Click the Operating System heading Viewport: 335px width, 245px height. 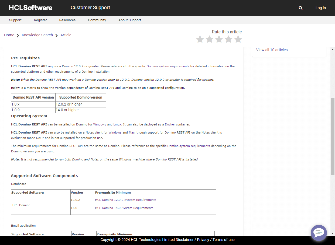[29, 116]
